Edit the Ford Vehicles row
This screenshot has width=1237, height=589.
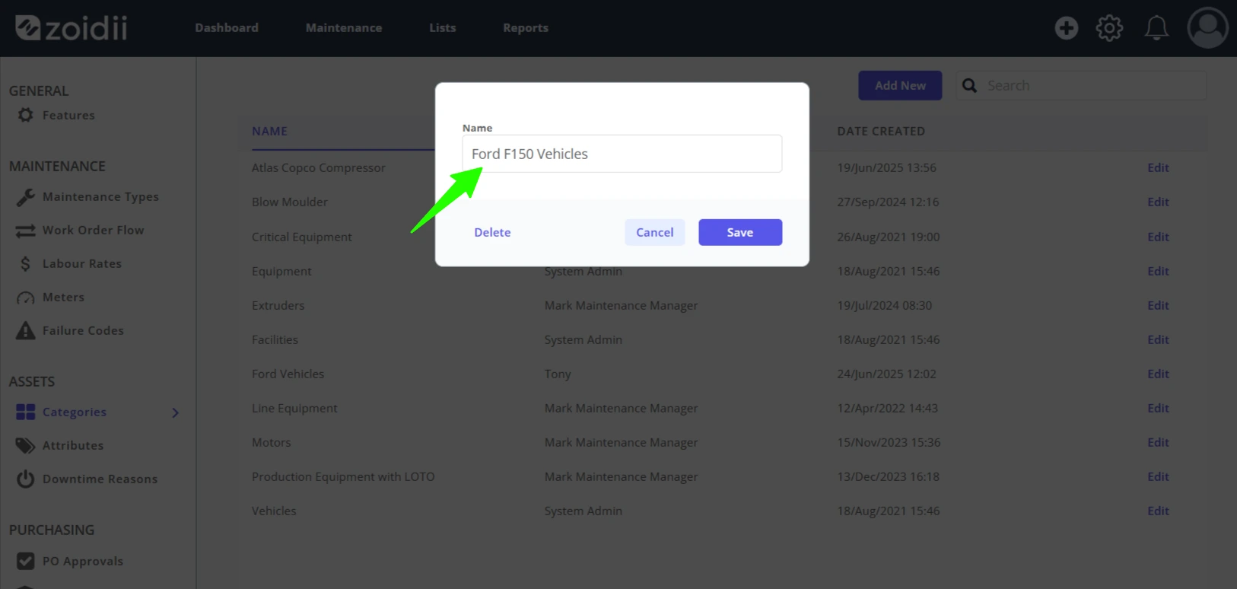[1158, 374]
